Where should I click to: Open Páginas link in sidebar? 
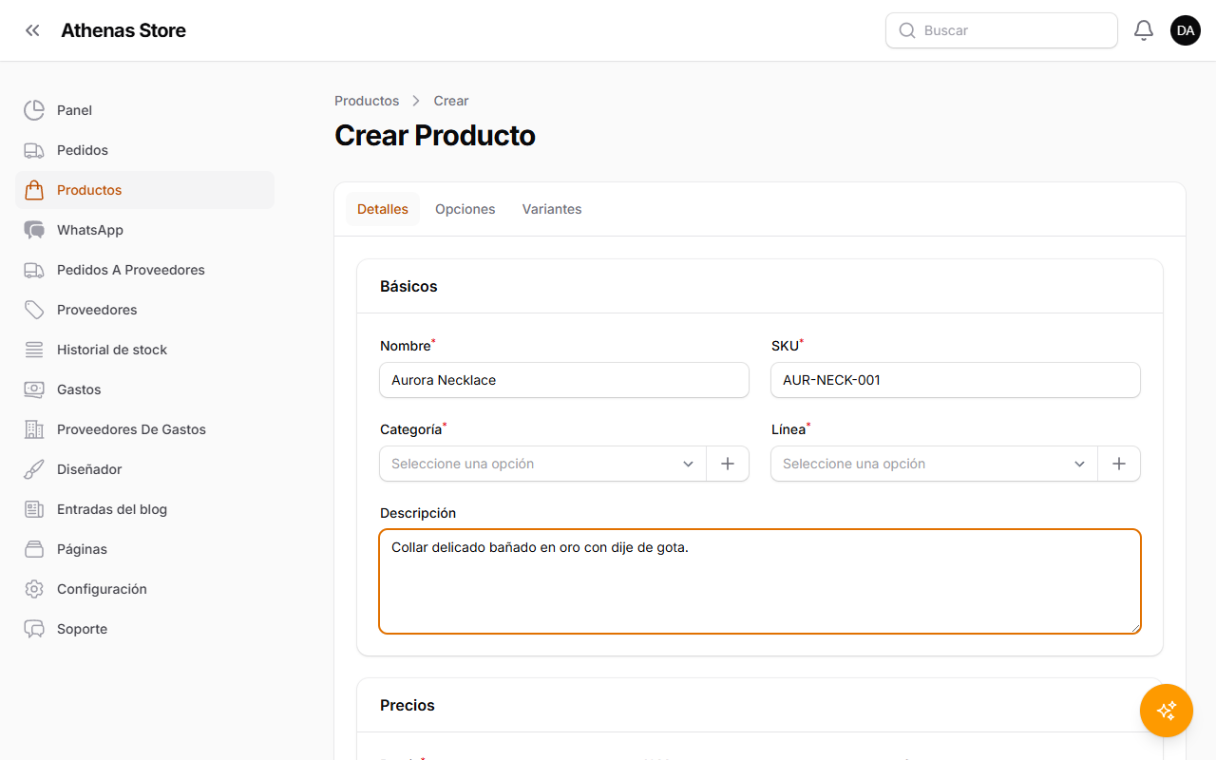click(144, 549)
